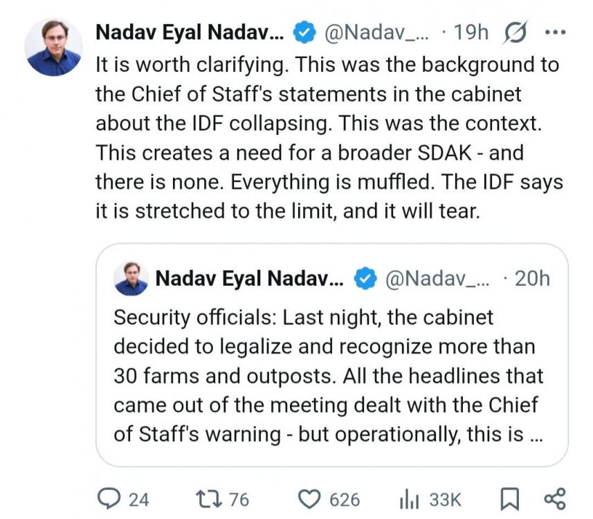593x519 pixels.
Task: Click @Nadav_ handle on main tweet
Action: pyautogui.click(x=378, y=32)
